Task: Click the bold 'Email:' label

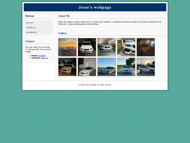Action: (x=34, y=56)
